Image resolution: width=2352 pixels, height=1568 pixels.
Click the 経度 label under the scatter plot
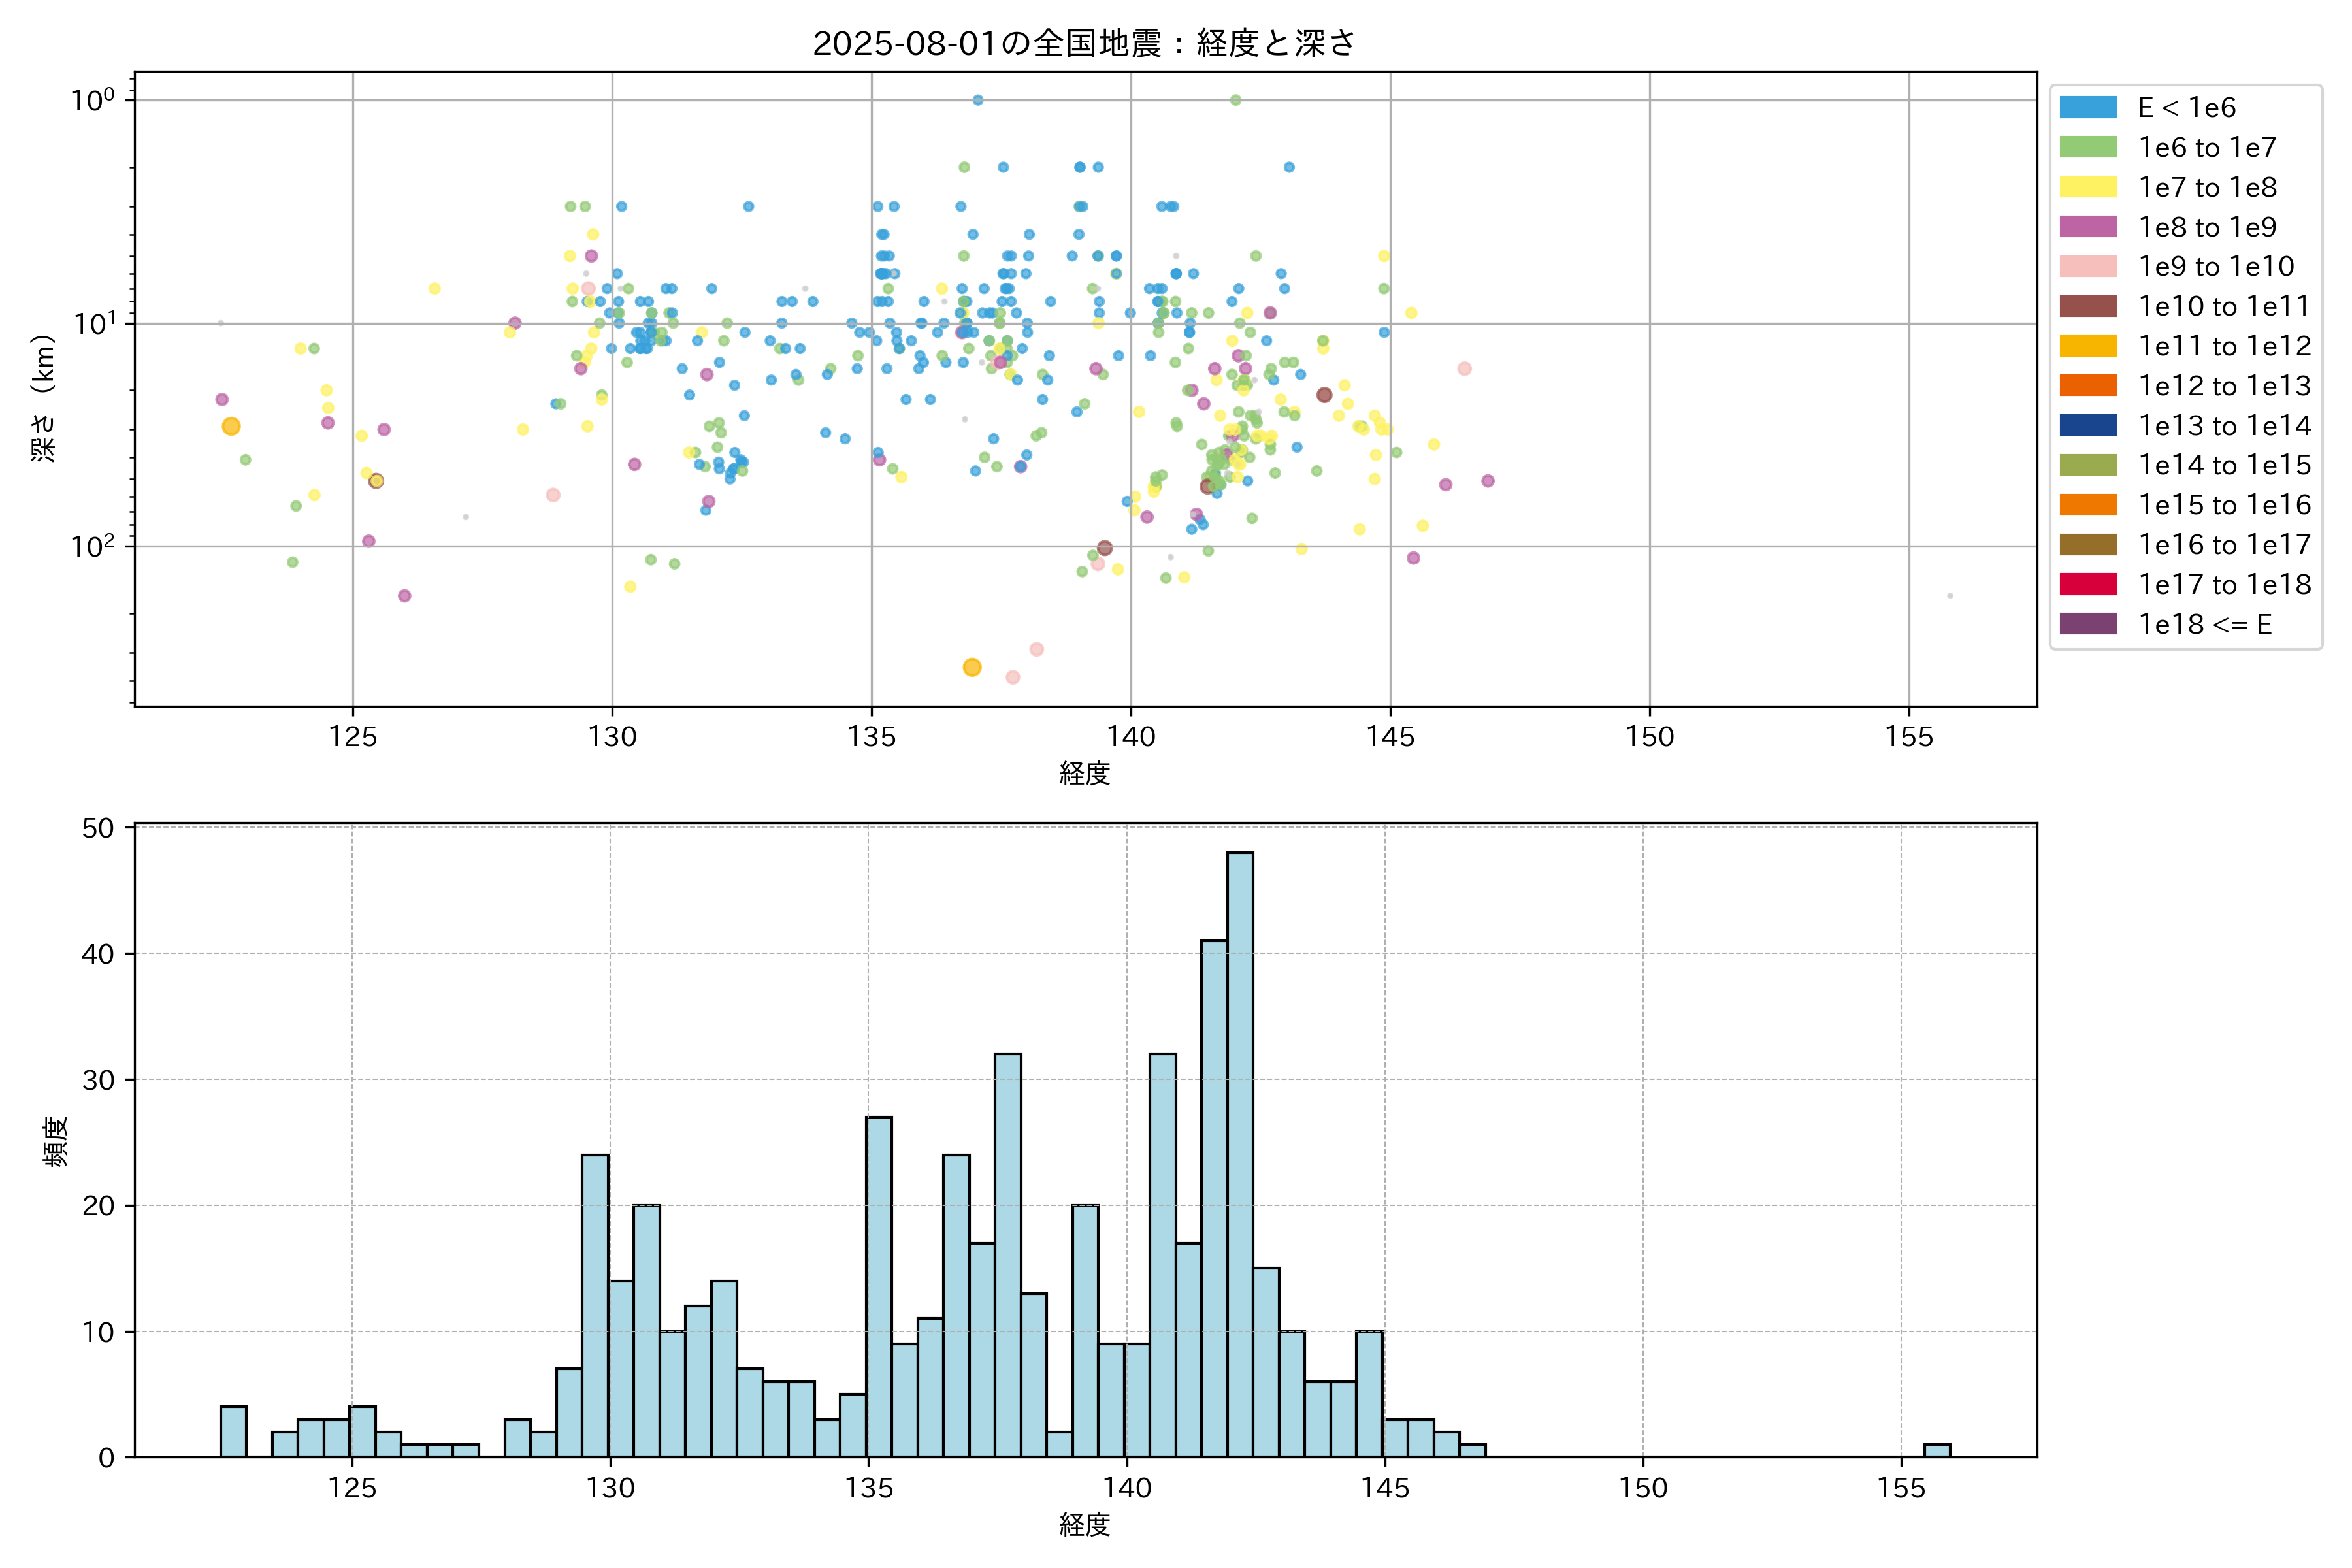pyautogui.click(x=1085, y=773)
